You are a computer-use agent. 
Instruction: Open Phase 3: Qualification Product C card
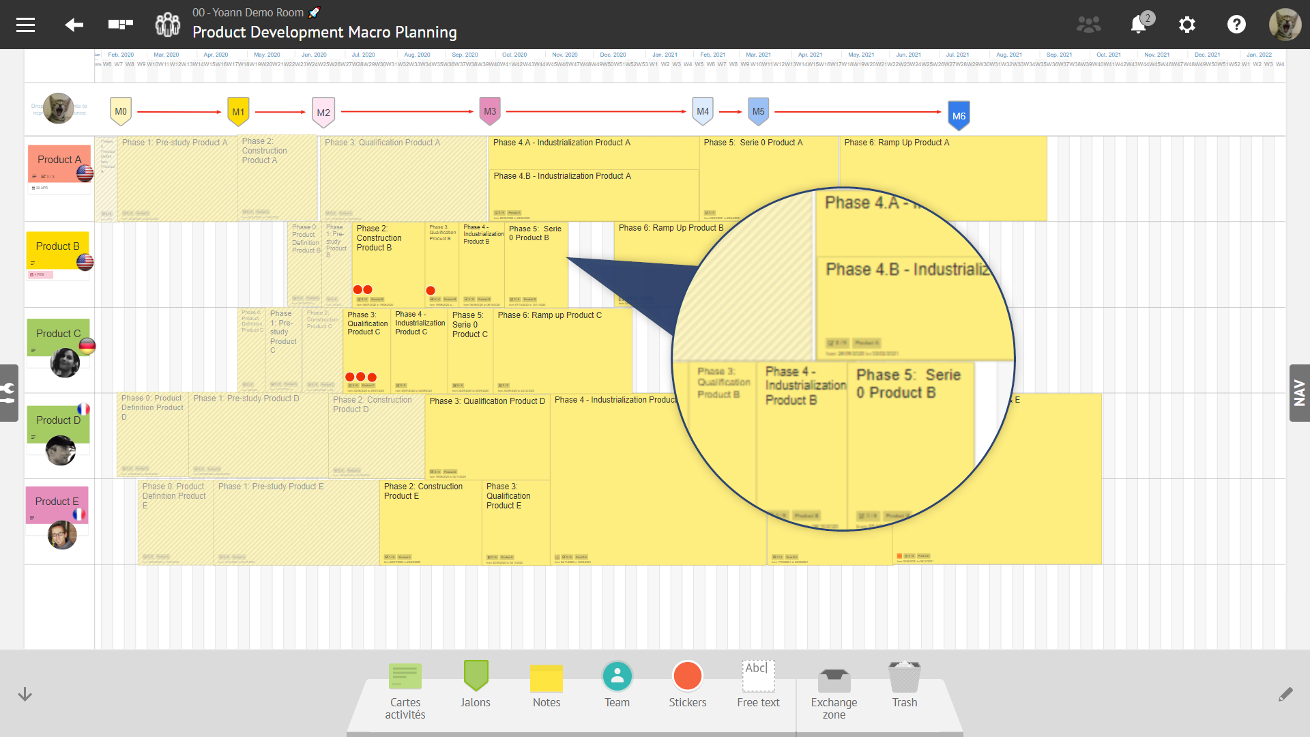click(x=366, y=351)
